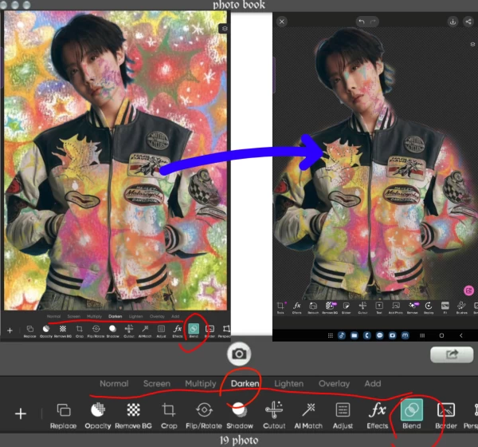This screenshot has height=447, width=478.
Task: Open Sticker in the right editor toolbar
Action: pyautogui.click(x=346, y=307)
